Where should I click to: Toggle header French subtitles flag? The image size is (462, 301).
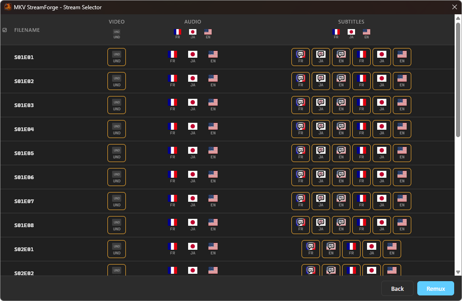pos(336,34)
